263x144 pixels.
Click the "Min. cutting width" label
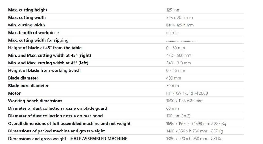pos(27,25)
